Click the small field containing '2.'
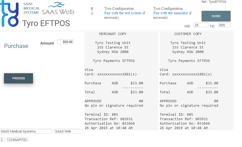This screenshot has height=147, width=242. [2, 140]
